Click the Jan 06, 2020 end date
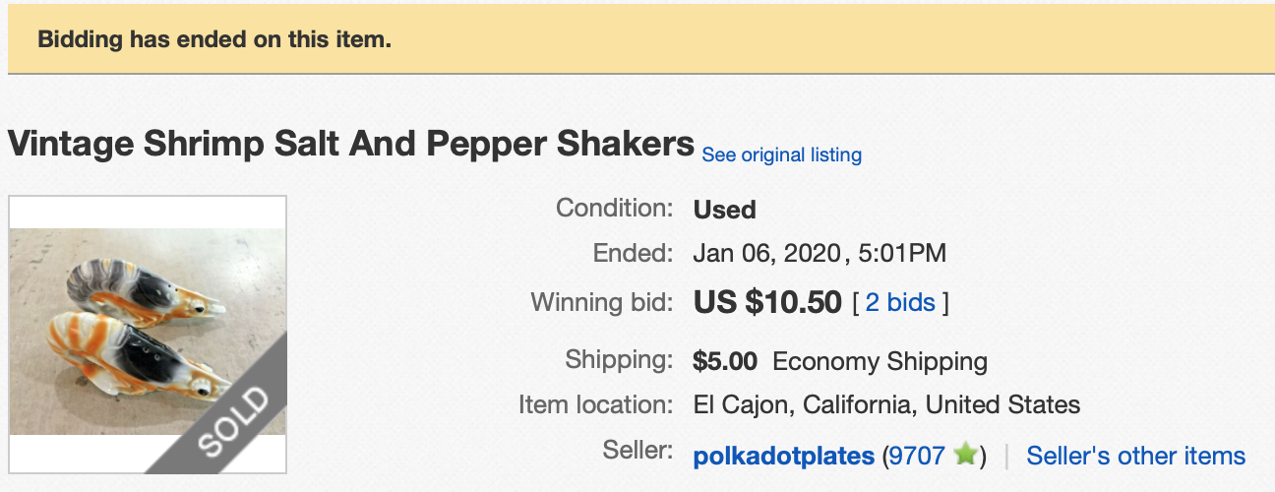This screenshot has width=1275, height=492. [765, 253]
